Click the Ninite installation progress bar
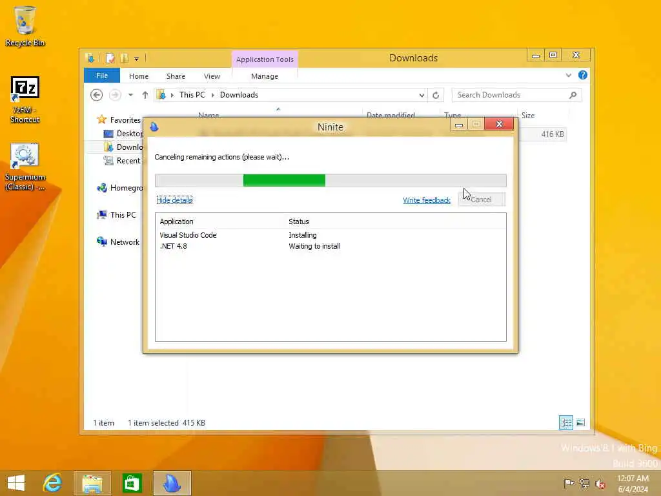 tap(330, 180)
